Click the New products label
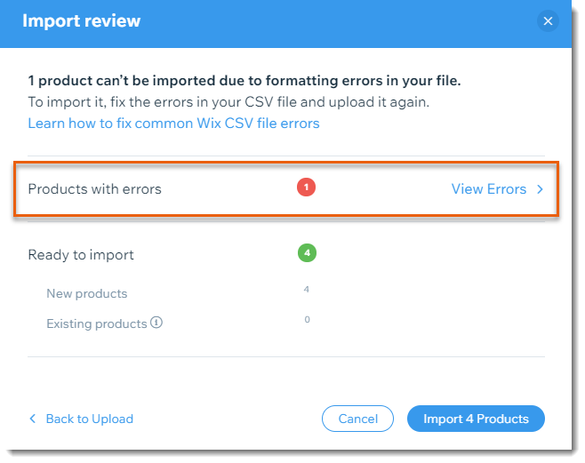 [87, 293]
